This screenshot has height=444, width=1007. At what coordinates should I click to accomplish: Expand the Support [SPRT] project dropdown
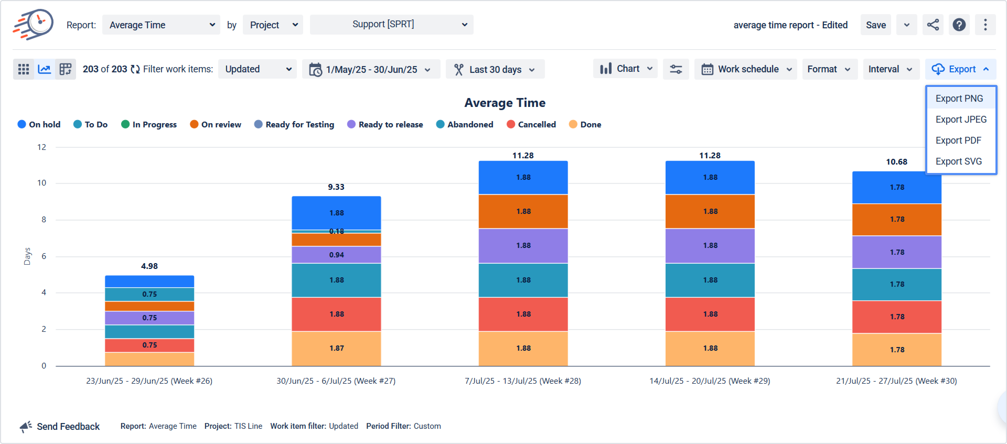tap(391, 24)
